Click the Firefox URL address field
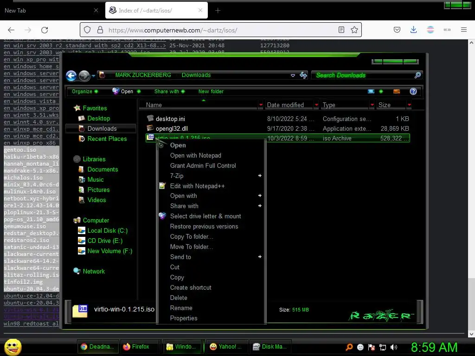The width and height of the screenshot is (475, 356). coord(221,30)
